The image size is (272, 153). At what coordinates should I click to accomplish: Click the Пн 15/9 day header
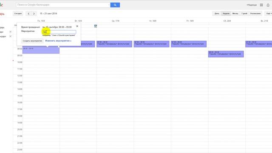41,21
